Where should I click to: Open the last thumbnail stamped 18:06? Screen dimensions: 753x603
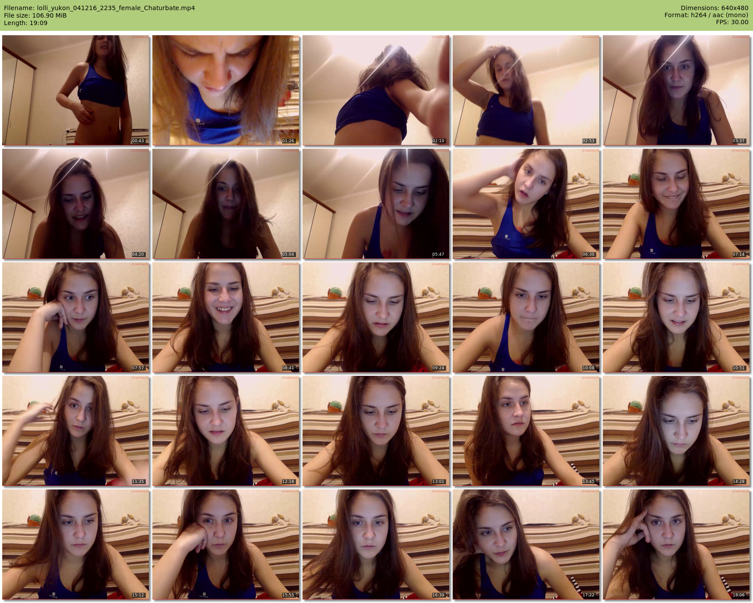(x=676, y=544)
